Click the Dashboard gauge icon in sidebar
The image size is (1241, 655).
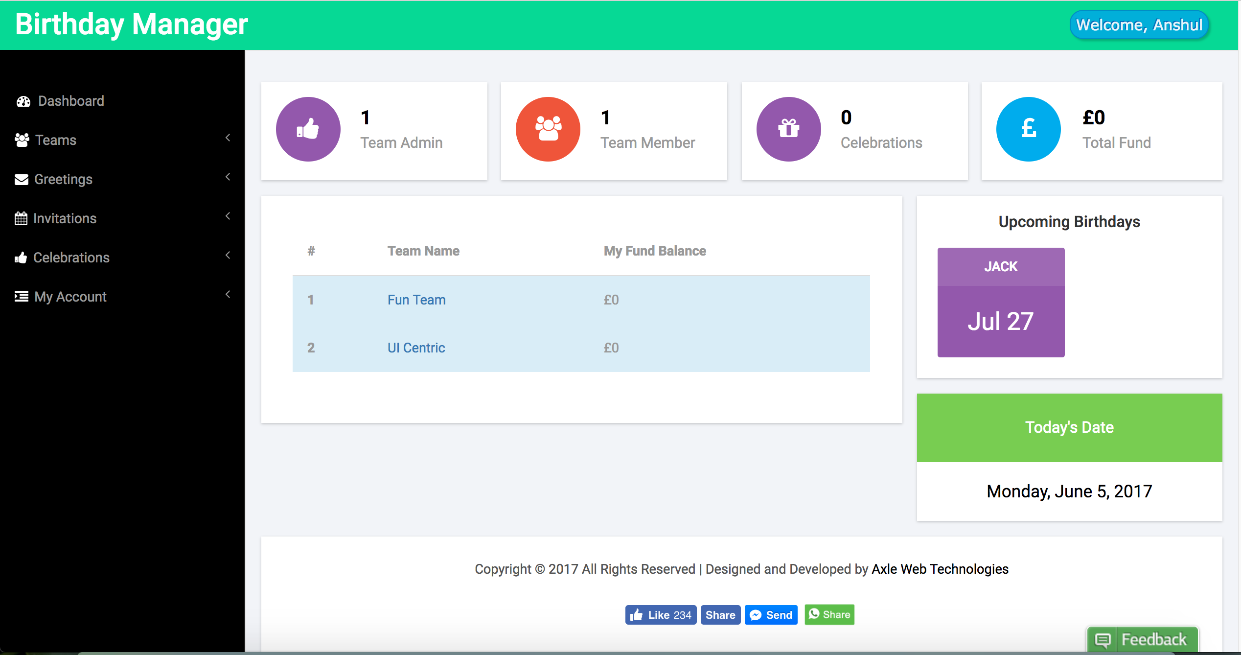click(x=23, y=101)
